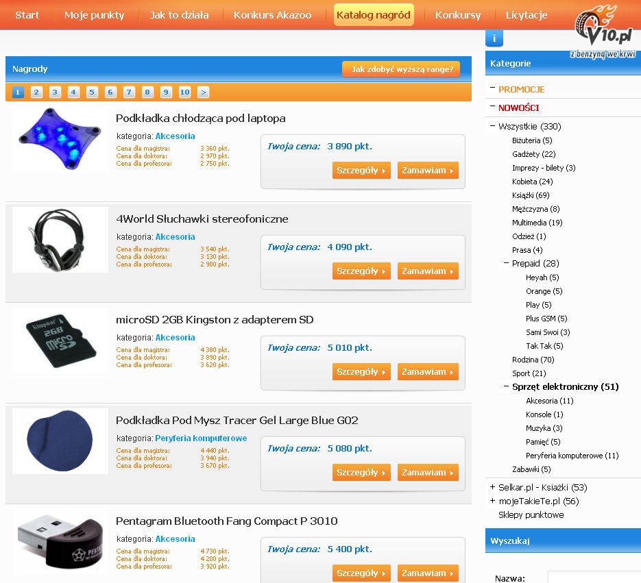Select the PROMOCJE category
The width and height of the screenshot is (641, 583).
[521, 90]
